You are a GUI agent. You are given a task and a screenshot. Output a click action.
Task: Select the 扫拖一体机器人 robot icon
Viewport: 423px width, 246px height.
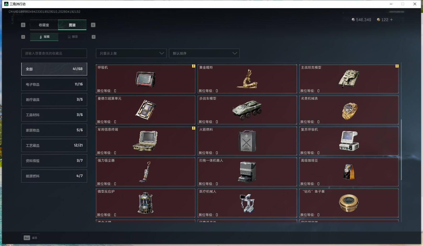click(x=247, y=172)
